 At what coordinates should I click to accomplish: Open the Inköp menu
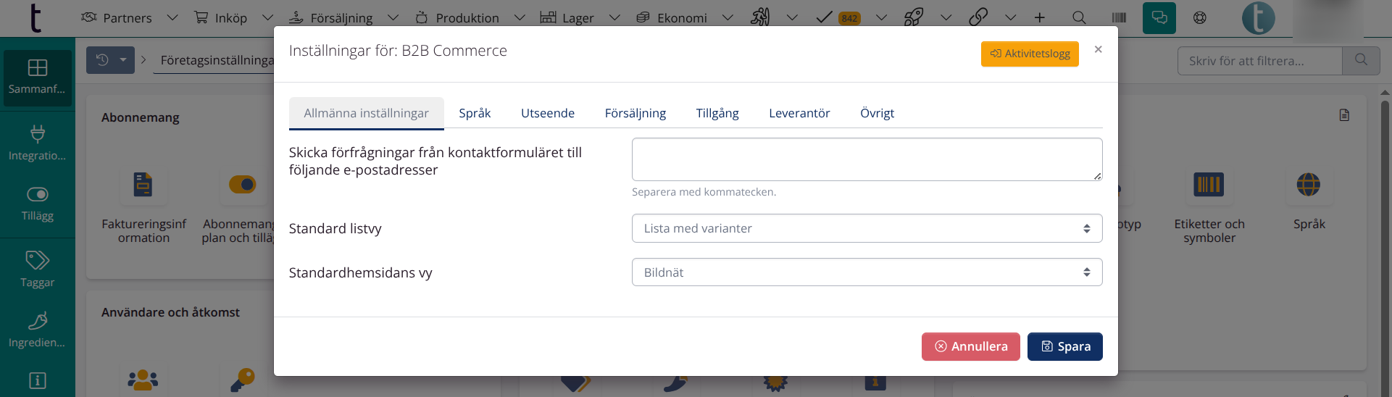221,17
